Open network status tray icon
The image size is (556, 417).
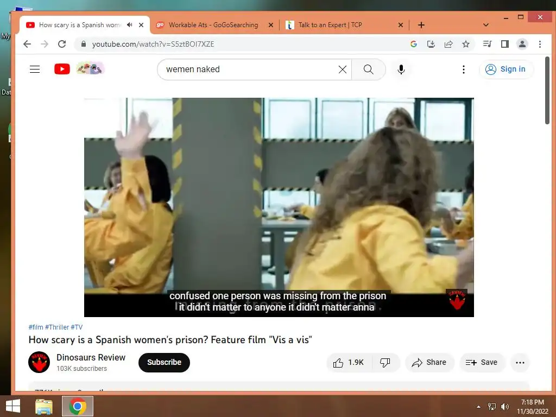click(492, 406)
